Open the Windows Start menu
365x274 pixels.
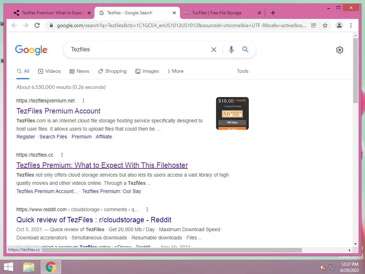pyautogui.click(x=9, y=267)
